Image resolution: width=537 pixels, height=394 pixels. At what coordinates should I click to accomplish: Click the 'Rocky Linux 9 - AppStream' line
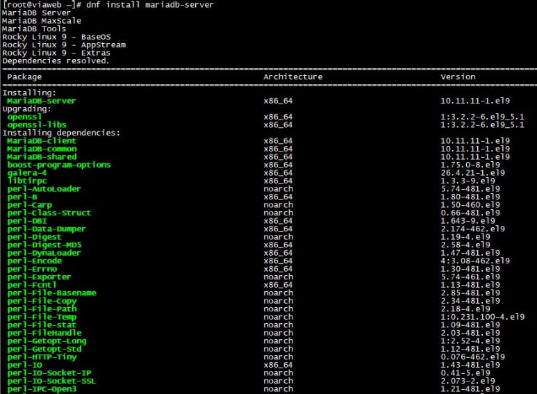(x=64, y=45)
